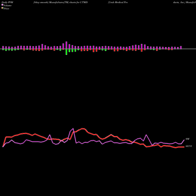Click the last purple volume bar on right

click(x=181, y=47)
